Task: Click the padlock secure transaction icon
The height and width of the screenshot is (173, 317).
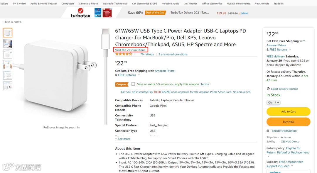Action: pyautogui.click(x=268, y=131)
